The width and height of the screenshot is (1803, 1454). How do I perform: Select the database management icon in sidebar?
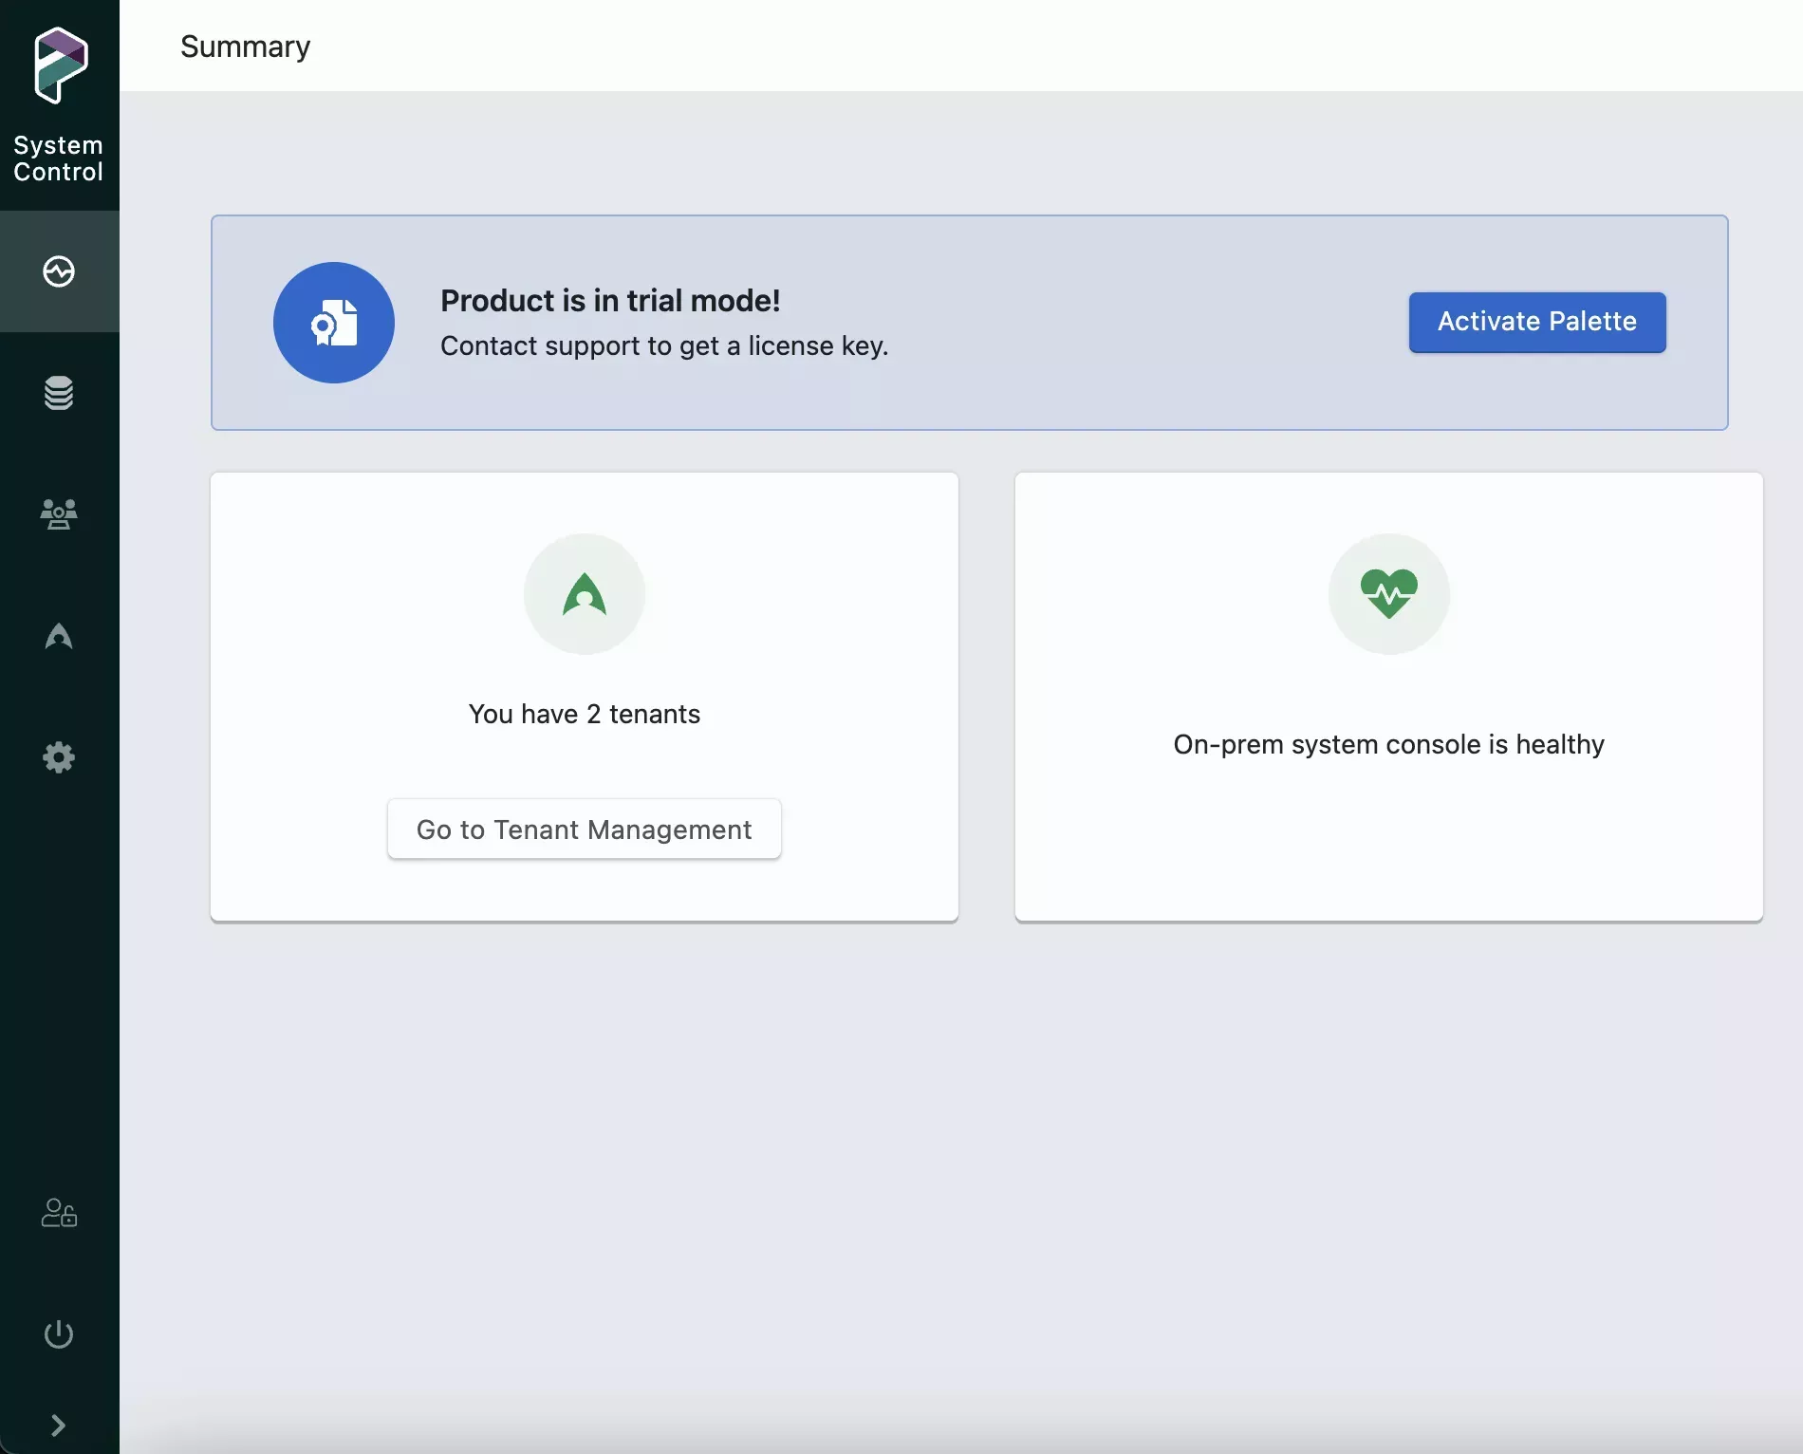click(x=58, y=393)
